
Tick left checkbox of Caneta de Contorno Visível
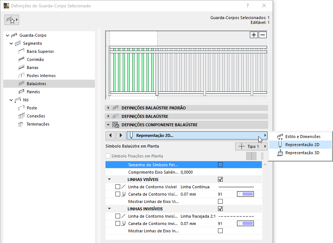coord(118,194)
